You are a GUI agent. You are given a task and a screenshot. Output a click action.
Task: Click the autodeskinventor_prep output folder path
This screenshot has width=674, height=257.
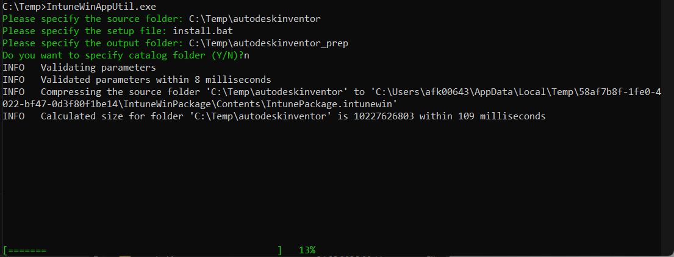click(x=268, y=43)
